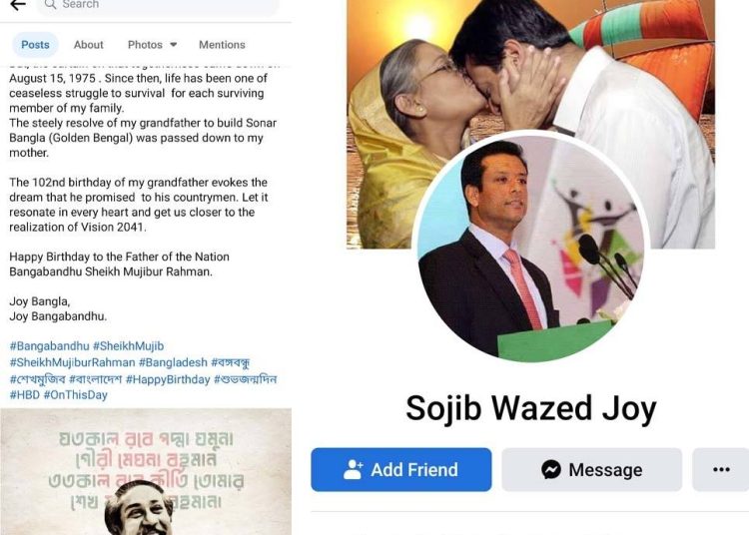Viewport: 749px width, 535px height.
Task: Open the #HappyBirthday hashtag
Action: 168,380
